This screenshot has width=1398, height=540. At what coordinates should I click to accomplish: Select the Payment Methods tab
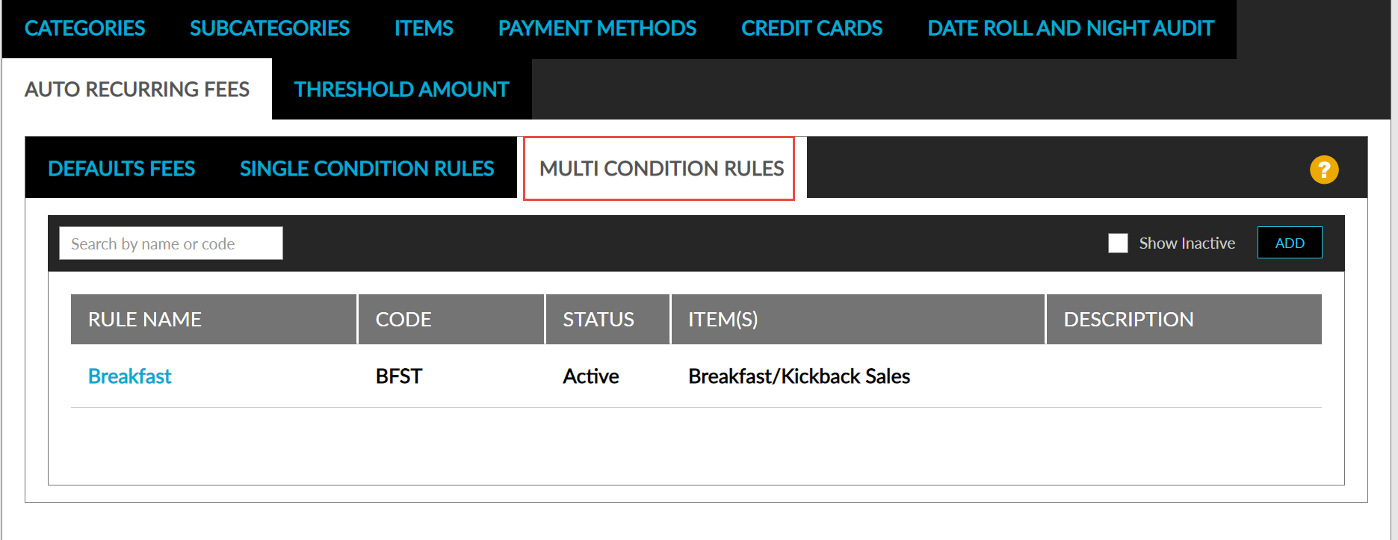tap(597, 28)
